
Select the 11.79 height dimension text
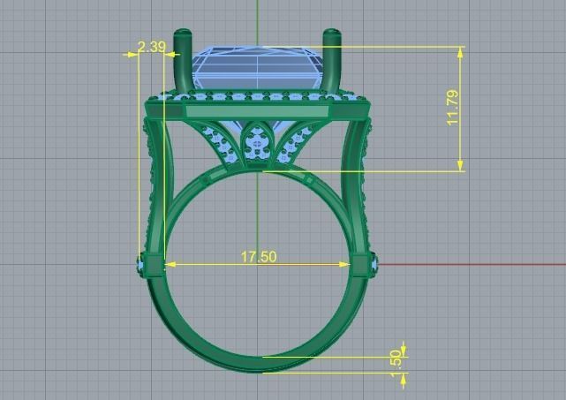(x=453, y=108)
